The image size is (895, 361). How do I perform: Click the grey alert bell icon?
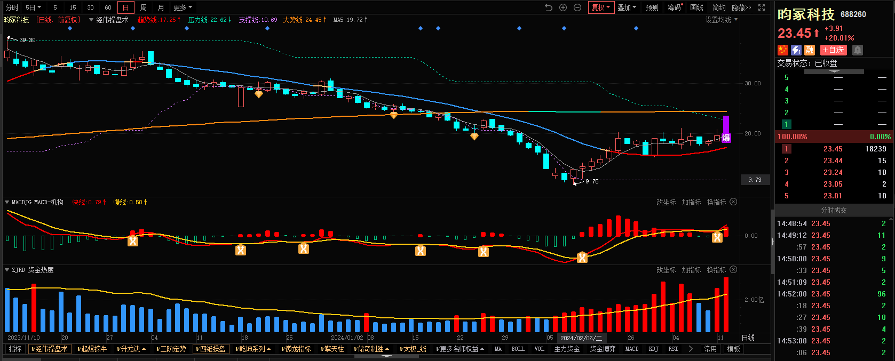click(x=858, y=50)
